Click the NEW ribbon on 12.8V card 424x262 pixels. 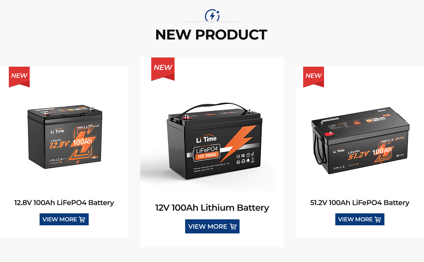[x=19, y=77]
